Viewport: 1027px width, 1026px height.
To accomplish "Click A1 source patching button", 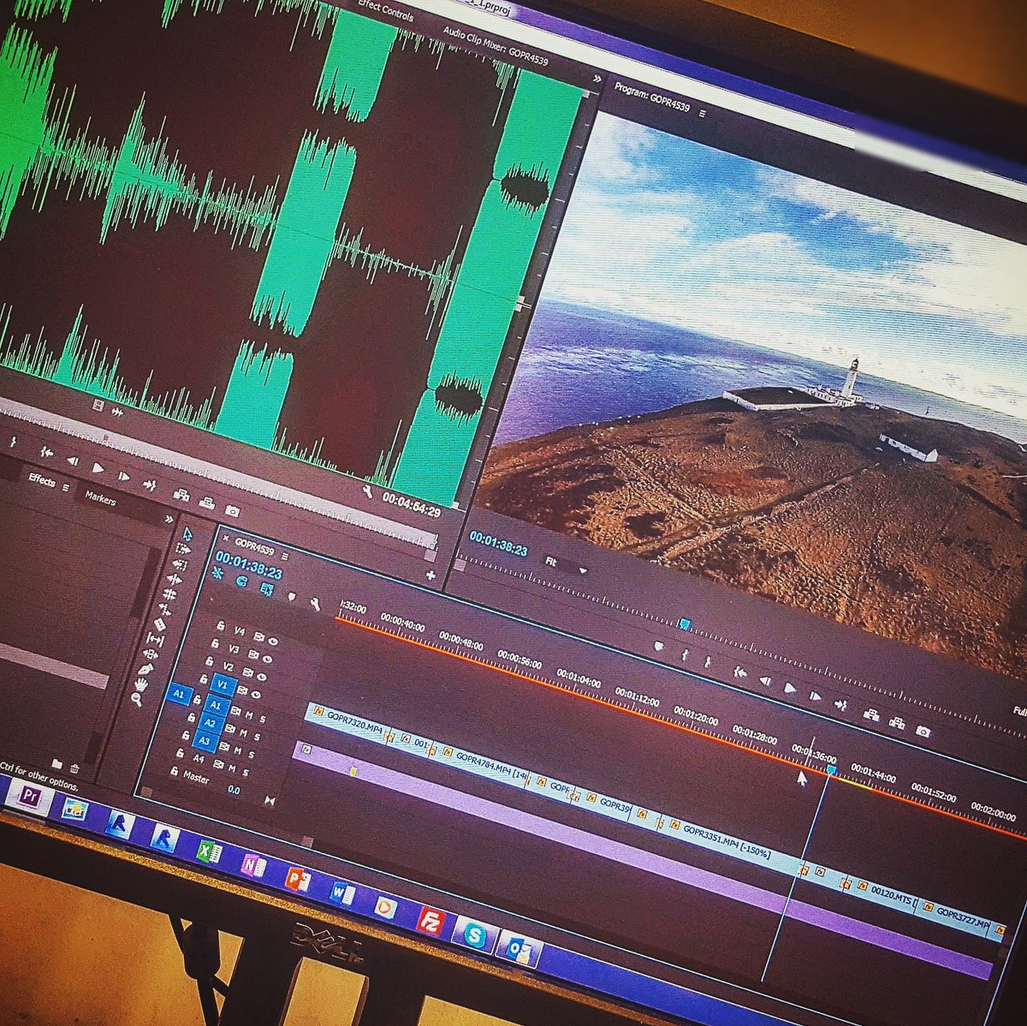I will point(180,694).
